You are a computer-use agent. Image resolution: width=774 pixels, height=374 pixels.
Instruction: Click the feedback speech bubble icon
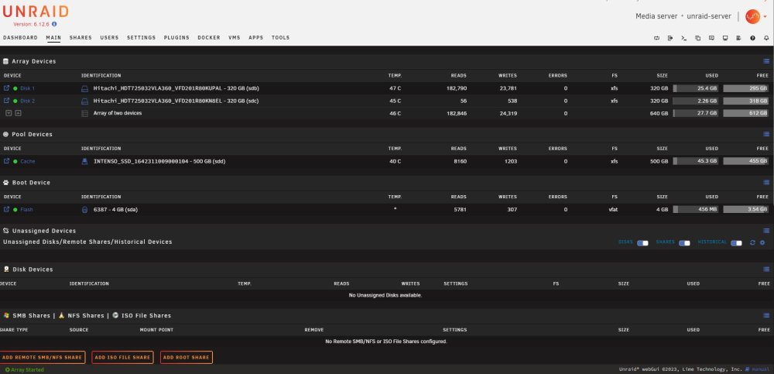coord(711,38)
